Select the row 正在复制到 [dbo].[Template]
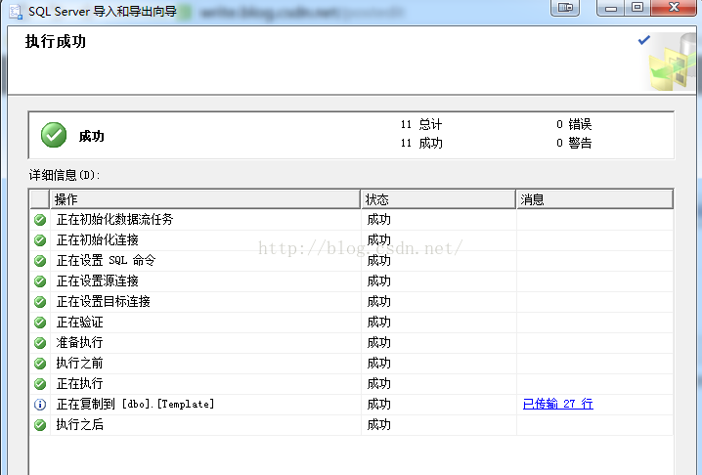The width and height of the screenshot is (702, 475). pos(351,405)
